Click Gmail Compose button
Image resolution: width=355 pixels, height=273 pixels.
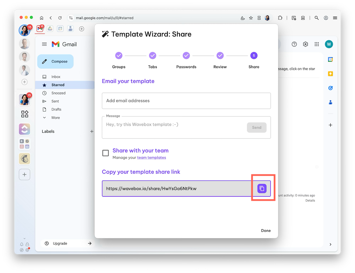coord(55,61)
